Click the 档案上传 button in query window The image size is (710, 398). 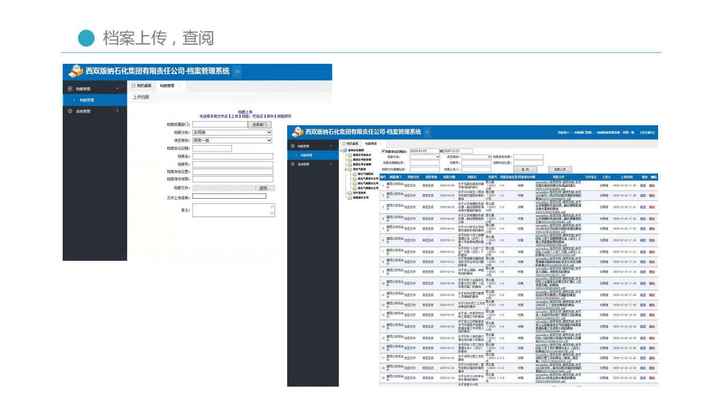click(560, 169)
